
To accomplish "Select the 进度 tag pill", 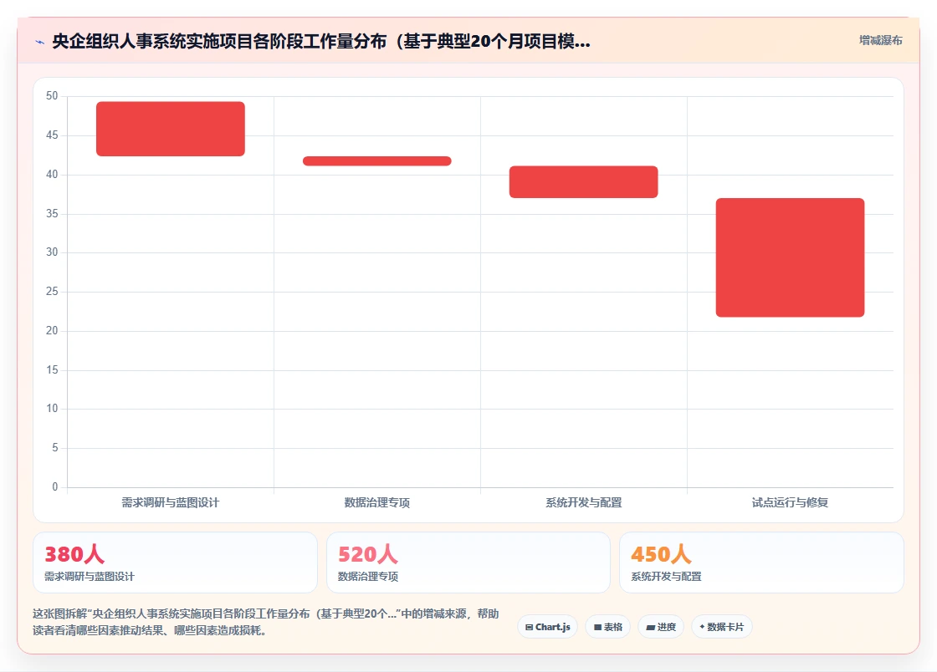I will pos(661,627).
